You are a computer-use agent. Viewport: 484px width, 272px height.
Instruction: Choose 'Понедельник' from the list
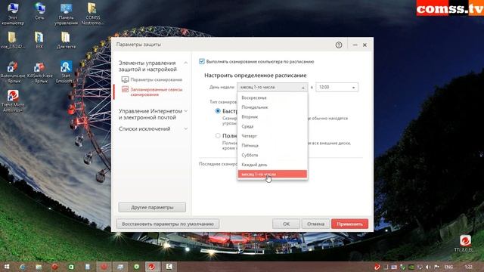click(272, 107)
